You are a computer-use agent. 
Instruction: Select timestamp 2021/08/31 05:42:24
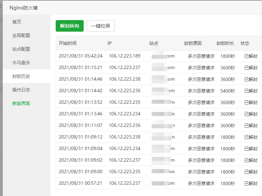81,56
